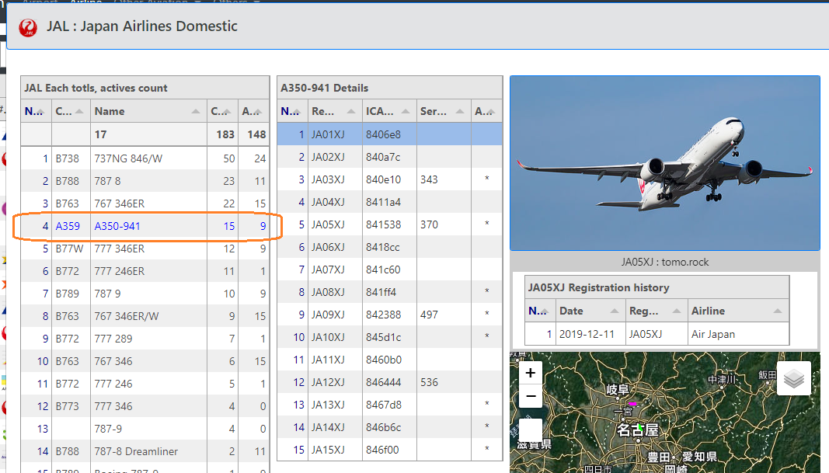Sort fleet table by count column
The image size is (829, 473).
(222, 111)
